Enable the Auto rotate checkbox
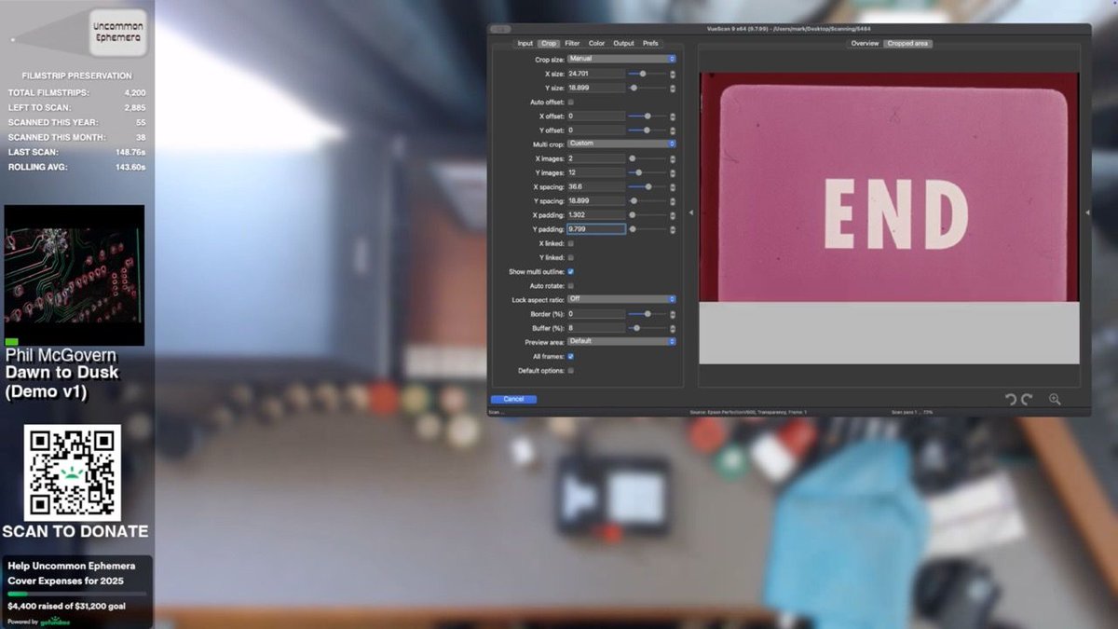Image resolution: width=1118 pixels, height=629 pixels. [x=570, y=285]
